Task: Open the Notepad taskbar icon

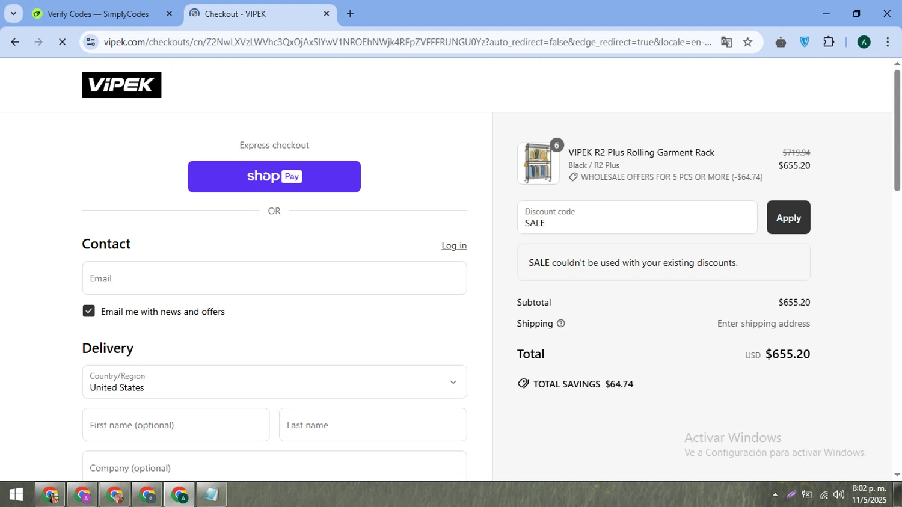Action: click(211, 495)
